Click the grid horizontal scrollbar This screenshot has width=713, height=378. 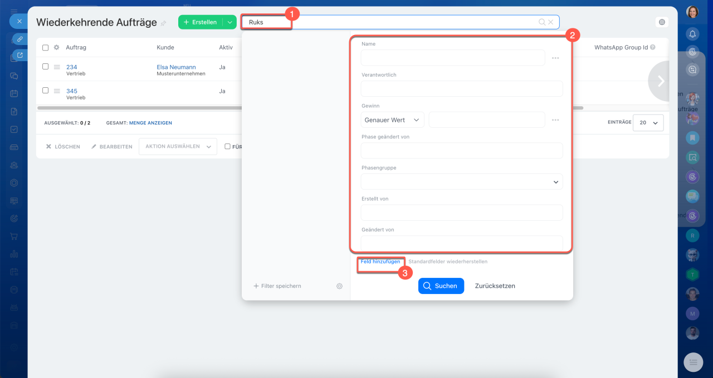[310, 108]
